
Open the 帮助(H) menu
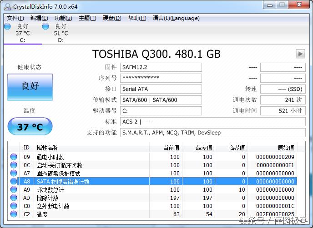137,18
